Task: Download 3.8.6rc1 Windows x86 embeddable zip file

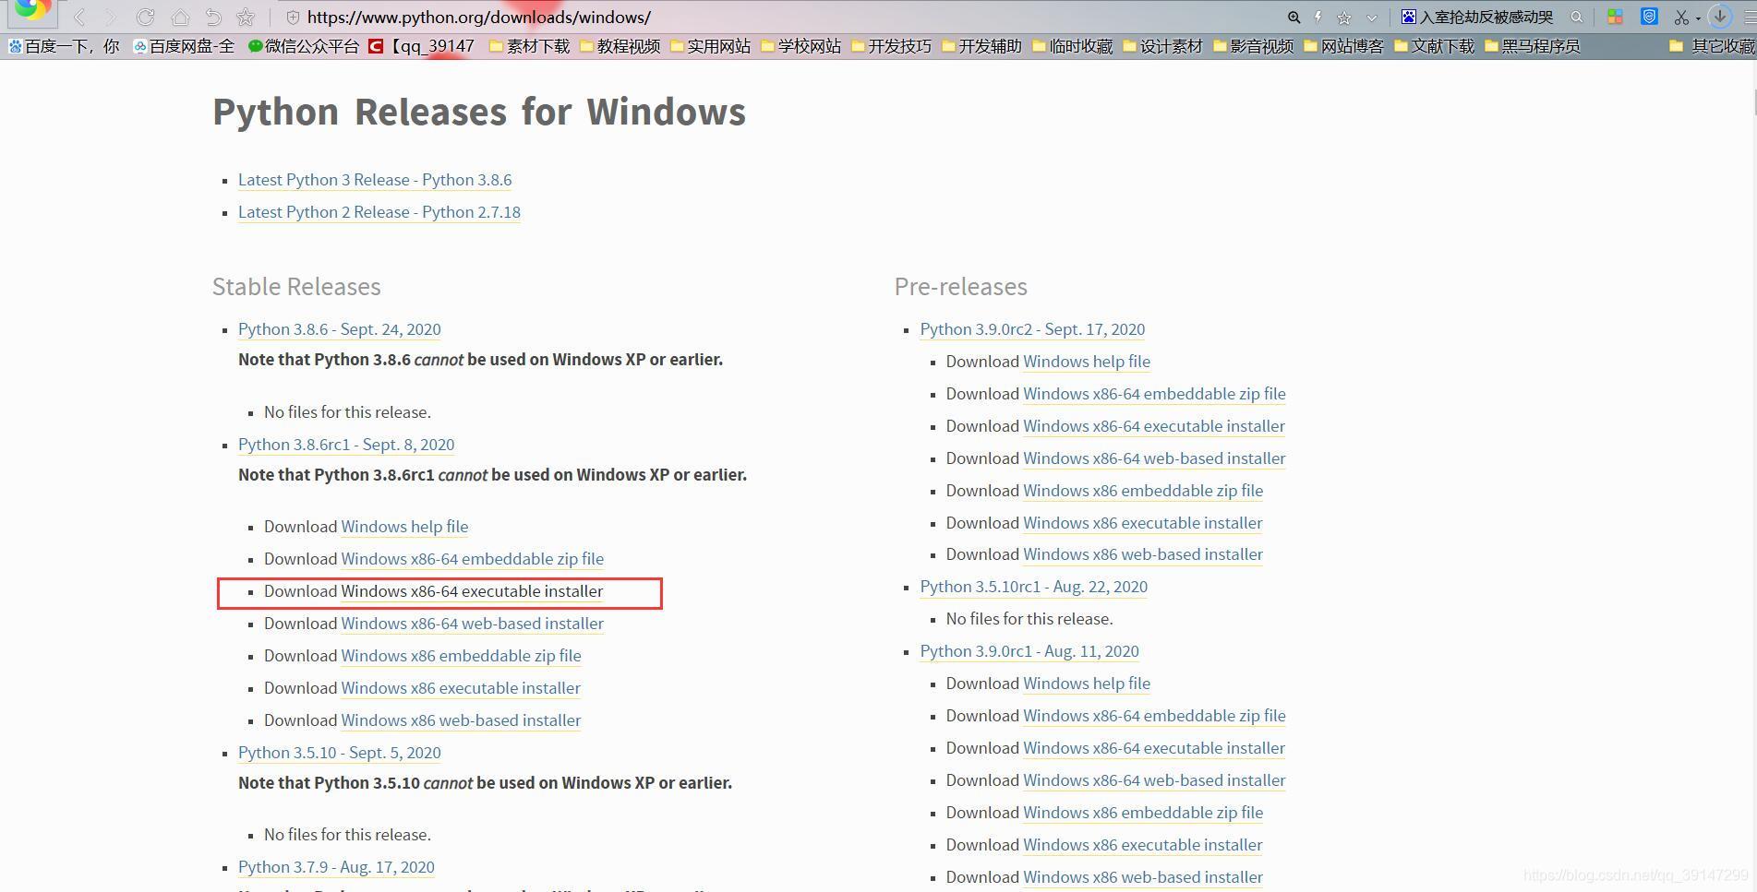Action: [461, 656]
